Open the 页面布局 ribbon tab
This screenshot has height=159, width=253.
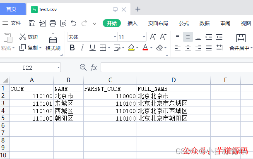point(158,24)
